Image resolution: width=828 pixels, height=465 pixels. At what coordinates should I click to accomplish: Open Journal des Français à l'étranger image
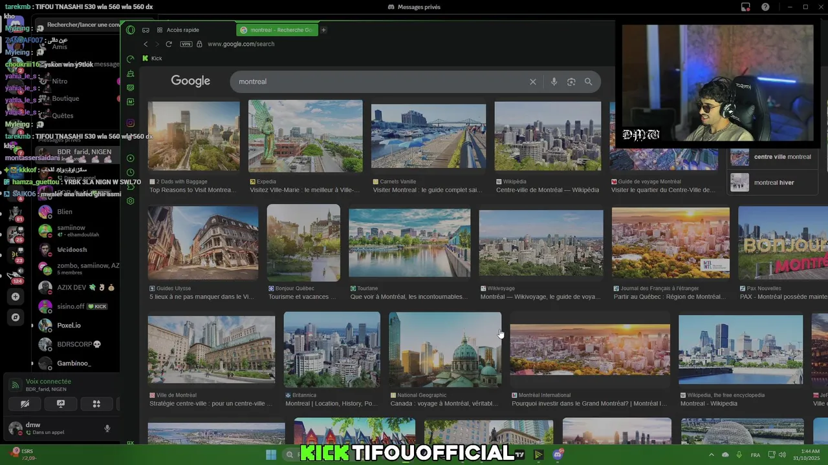click(x=671, y=243)
